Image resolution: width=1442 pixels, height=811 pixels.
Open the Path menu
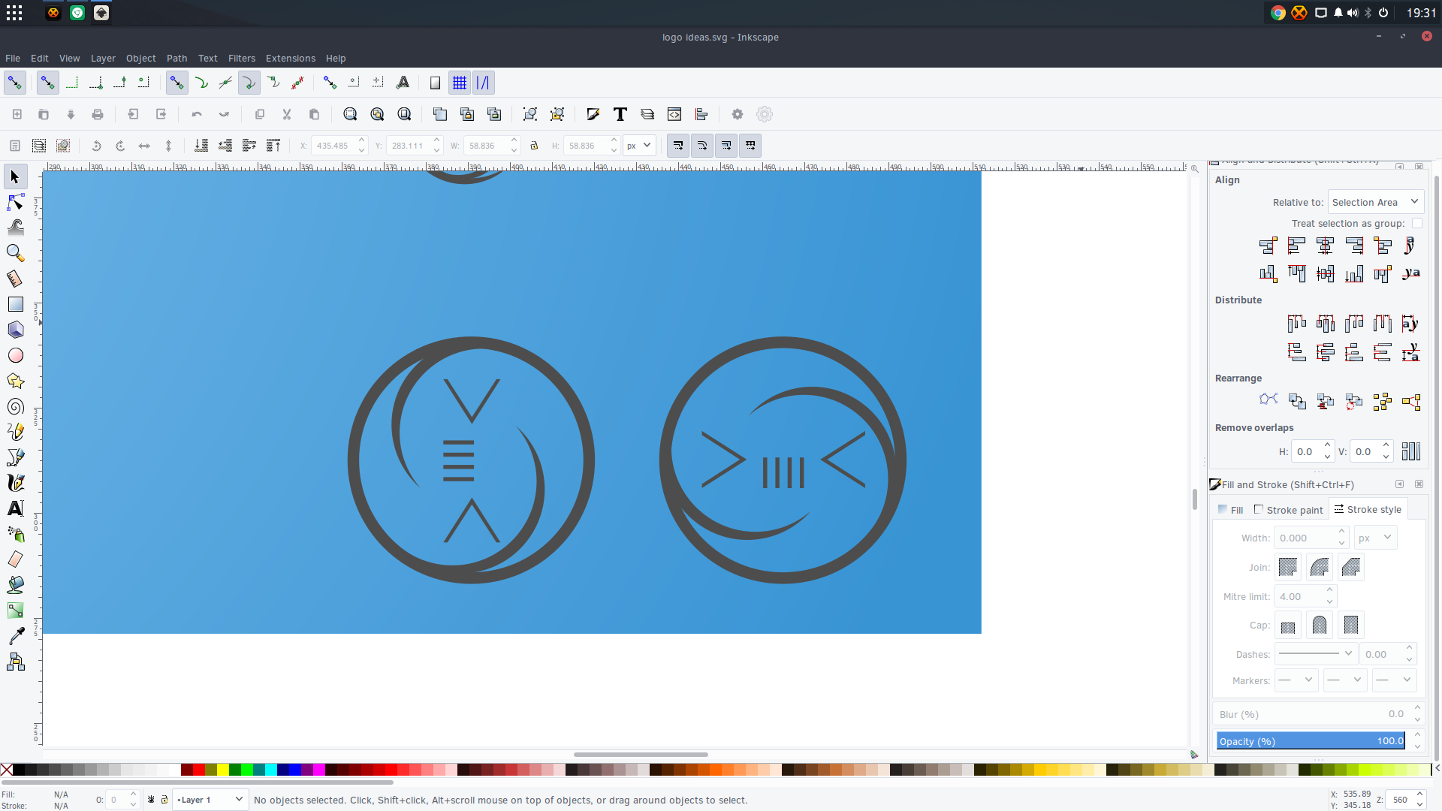[177, 58]
